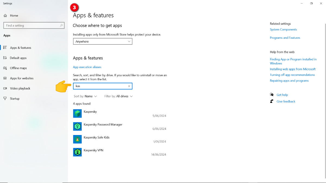The width and height of the screenshot is (326, 183).
Task: Clear the app search box text
Action: [129, 86]
